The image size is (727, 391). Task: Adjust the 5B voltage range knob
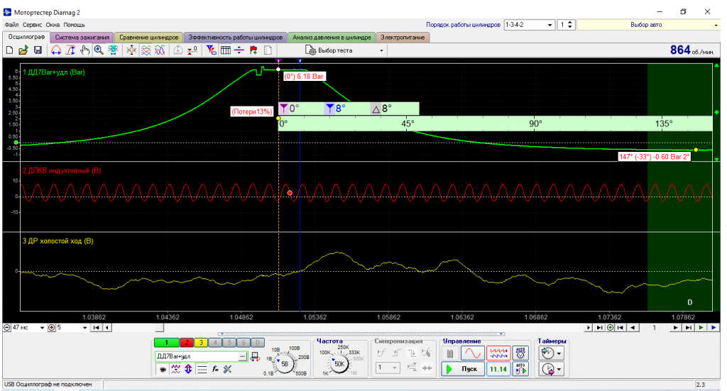coord(285,363)
